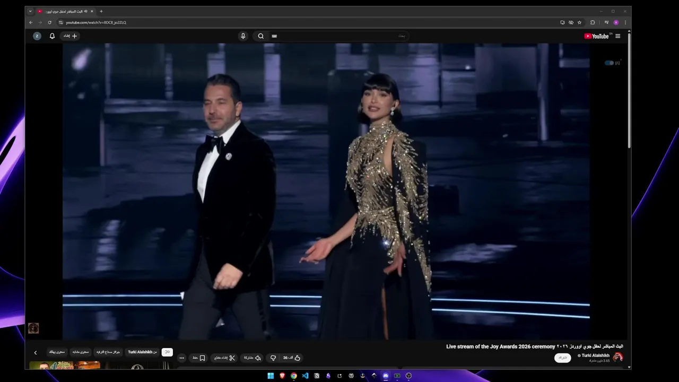Open Brave browser from the taskbar

[x=282, y=376]
